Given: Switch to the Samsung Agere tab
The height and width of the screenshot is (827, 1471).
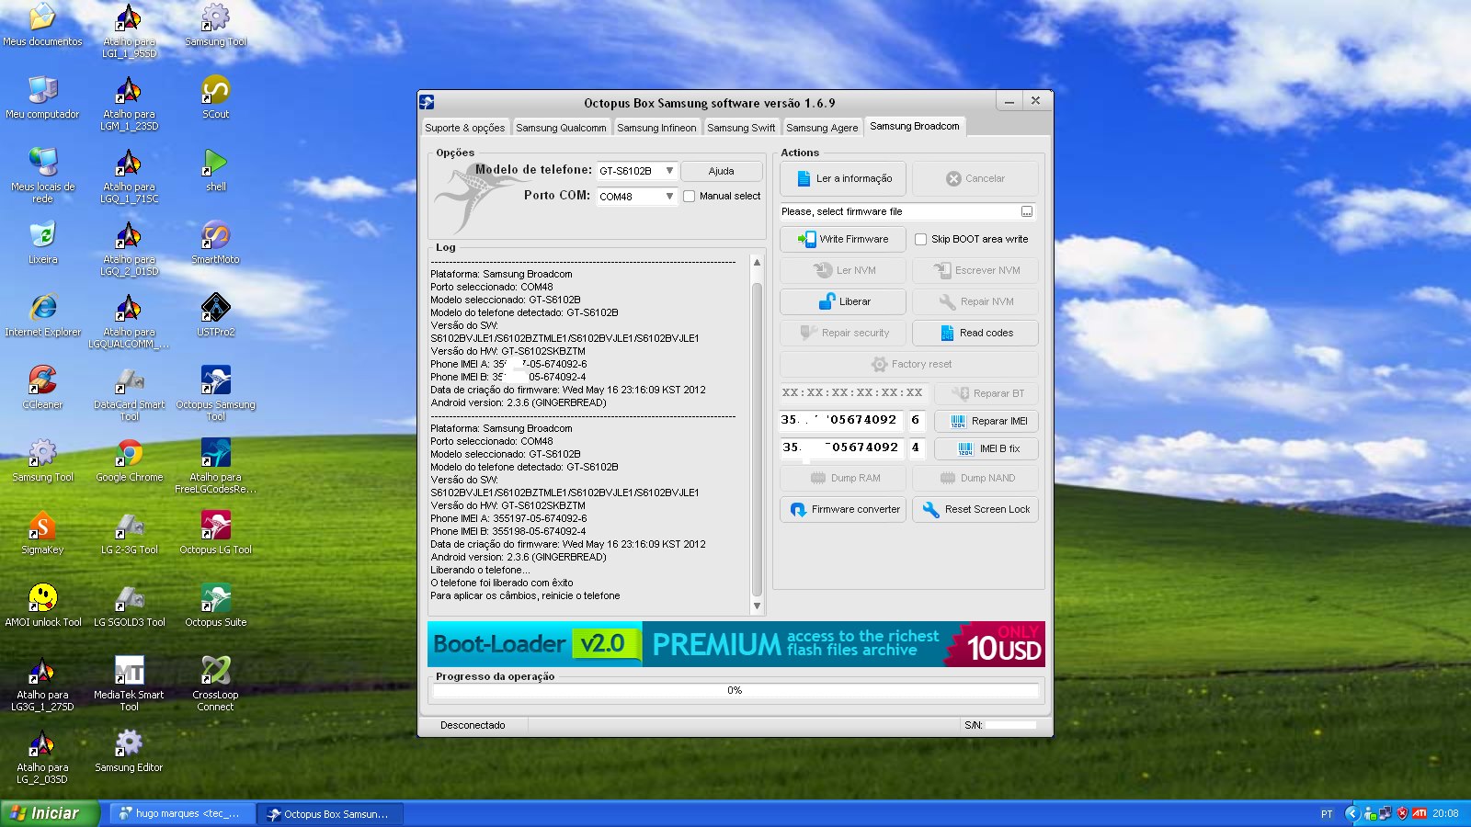Looking at the screenshot, I should 822,128.
